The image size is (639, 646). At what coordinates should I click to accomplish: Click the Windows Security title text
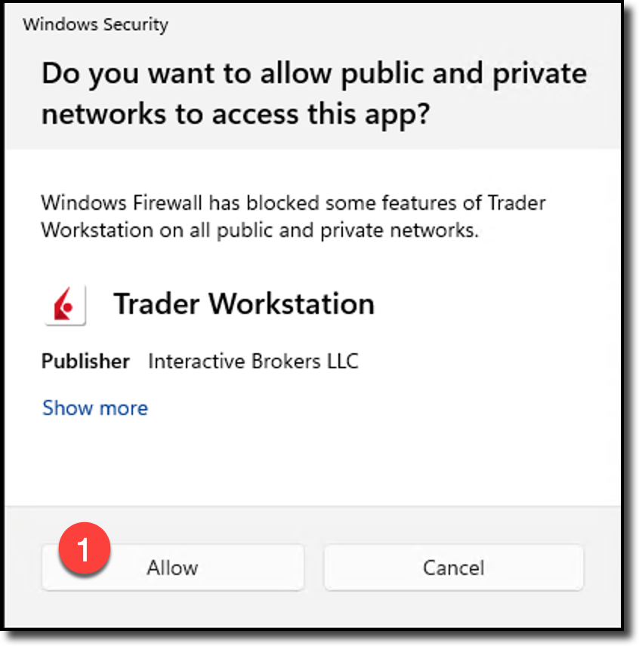(x=95, y=25)
